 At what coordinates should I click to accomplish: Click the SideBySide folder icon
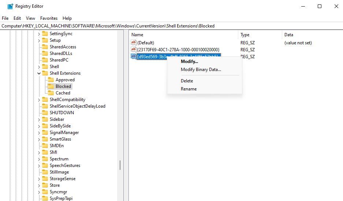(45, 126)
